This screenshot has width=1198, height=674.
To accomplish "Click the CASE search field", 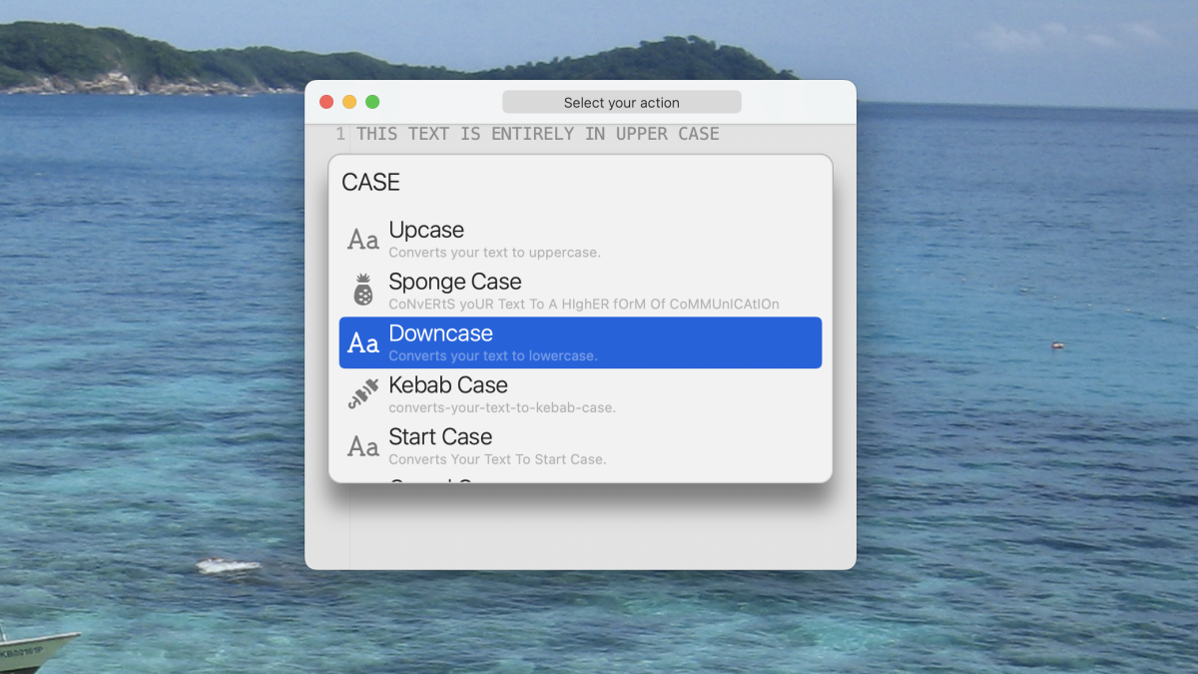I will pyautogui.click(x=580, y=182).
